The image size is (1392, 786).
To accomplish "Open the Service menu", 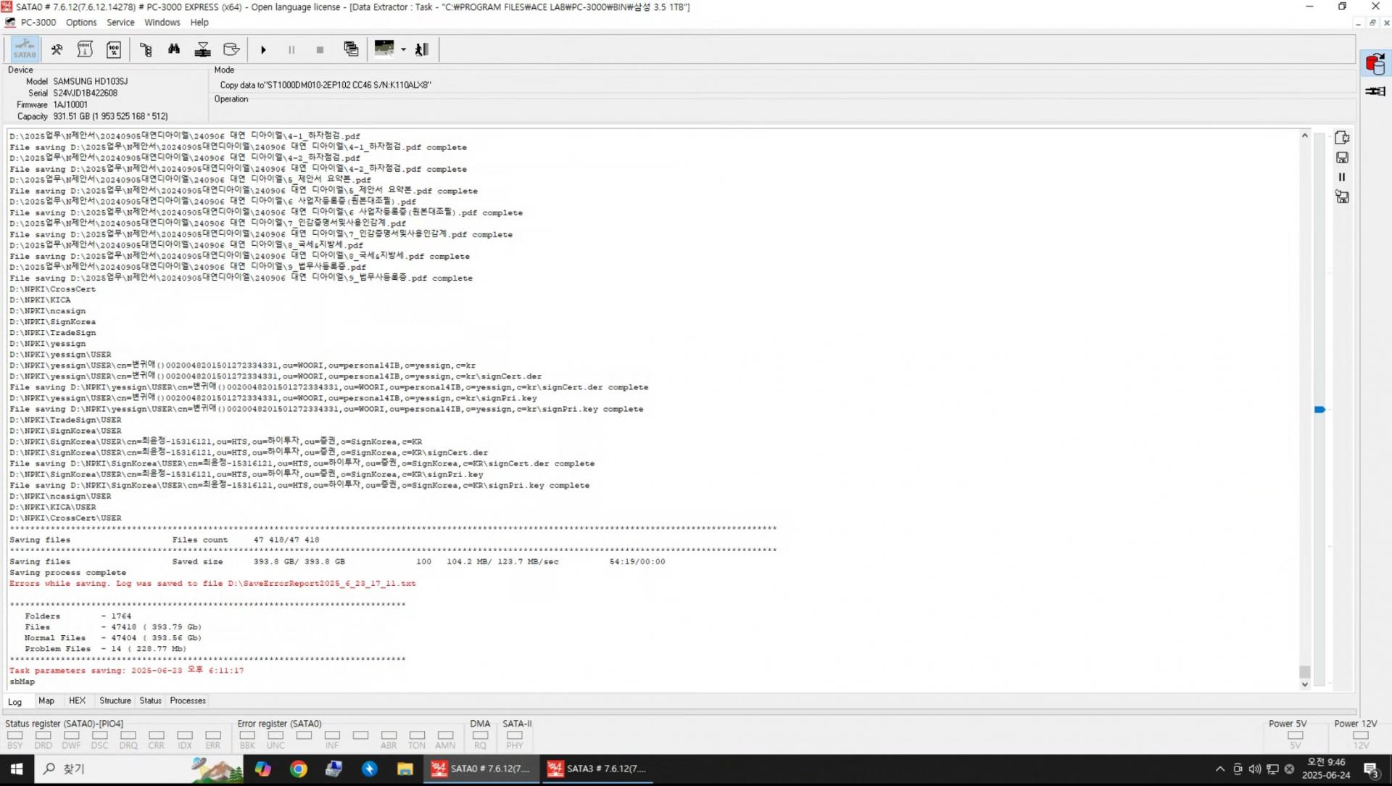I will [x=120, y=22].
